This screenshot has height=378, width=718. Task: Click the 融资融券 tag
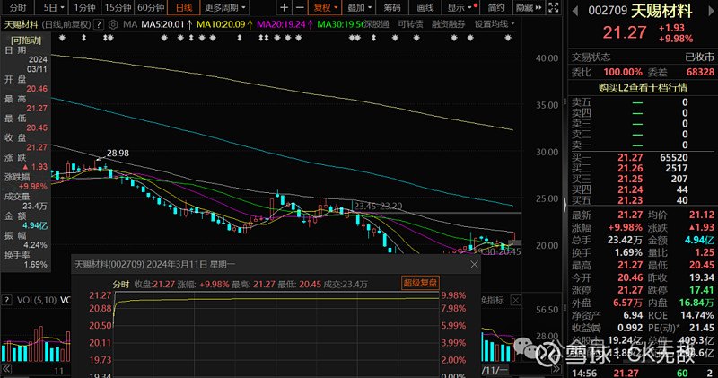(448, 24)
